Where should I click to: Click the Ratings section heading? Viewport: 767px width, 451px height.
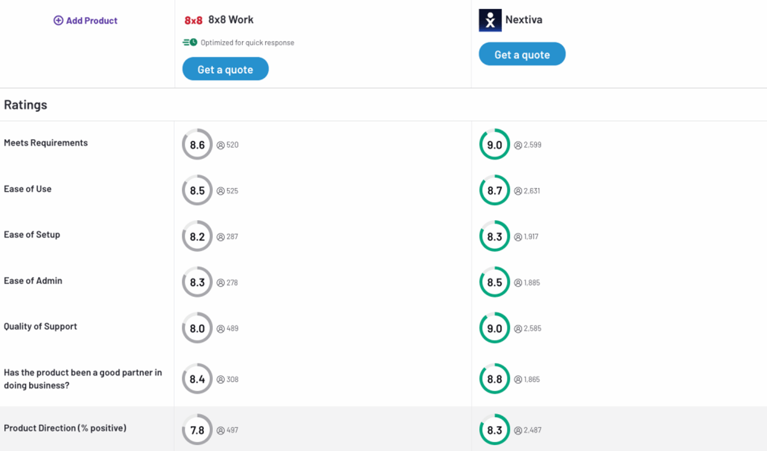(25, 105)
